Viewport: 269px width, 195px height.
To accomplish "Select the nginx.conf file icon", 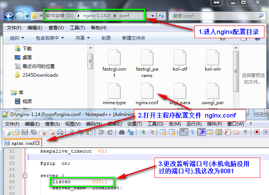I will (x=147, y=94).
